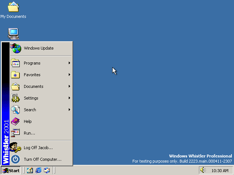Image resolution: width=234 pixels, height=175 pixels.
Task: Select Turn Off Computer...
Action: pos(41,159)
